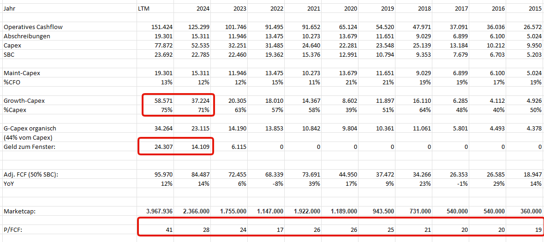This screenshot has height=242, width=544.
Task: Select the LTM P/FCF cell showing 41
Action: tap(168, 229)
